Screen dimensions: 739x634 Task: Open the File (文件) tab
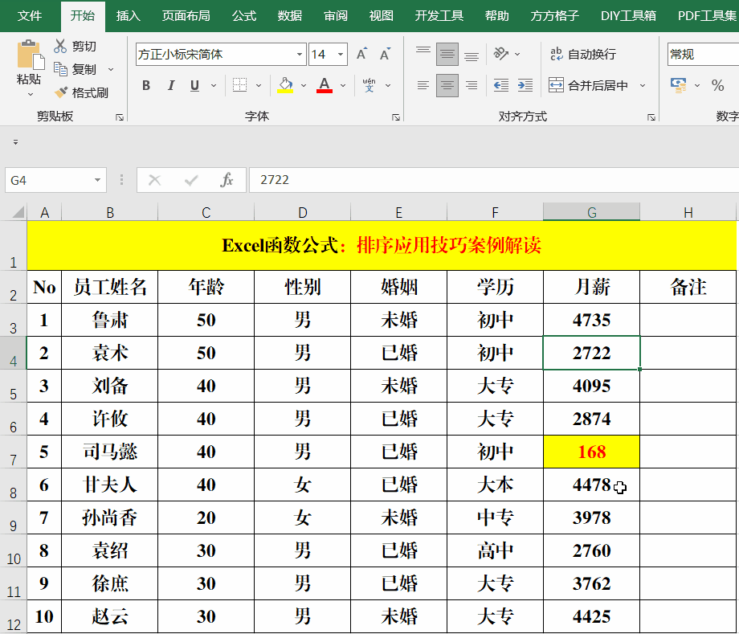point(30,16)
